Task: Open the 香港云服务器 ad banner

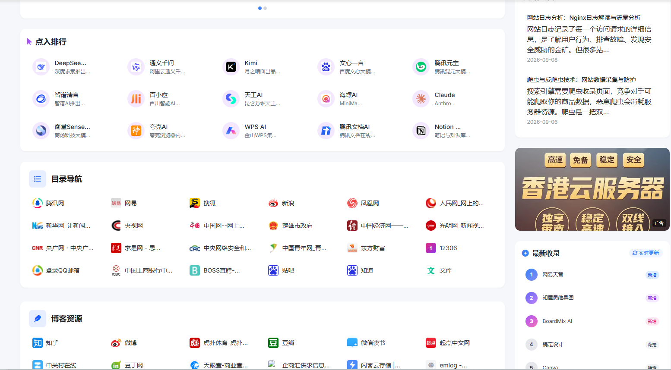Action: click(x=592, y=189)
